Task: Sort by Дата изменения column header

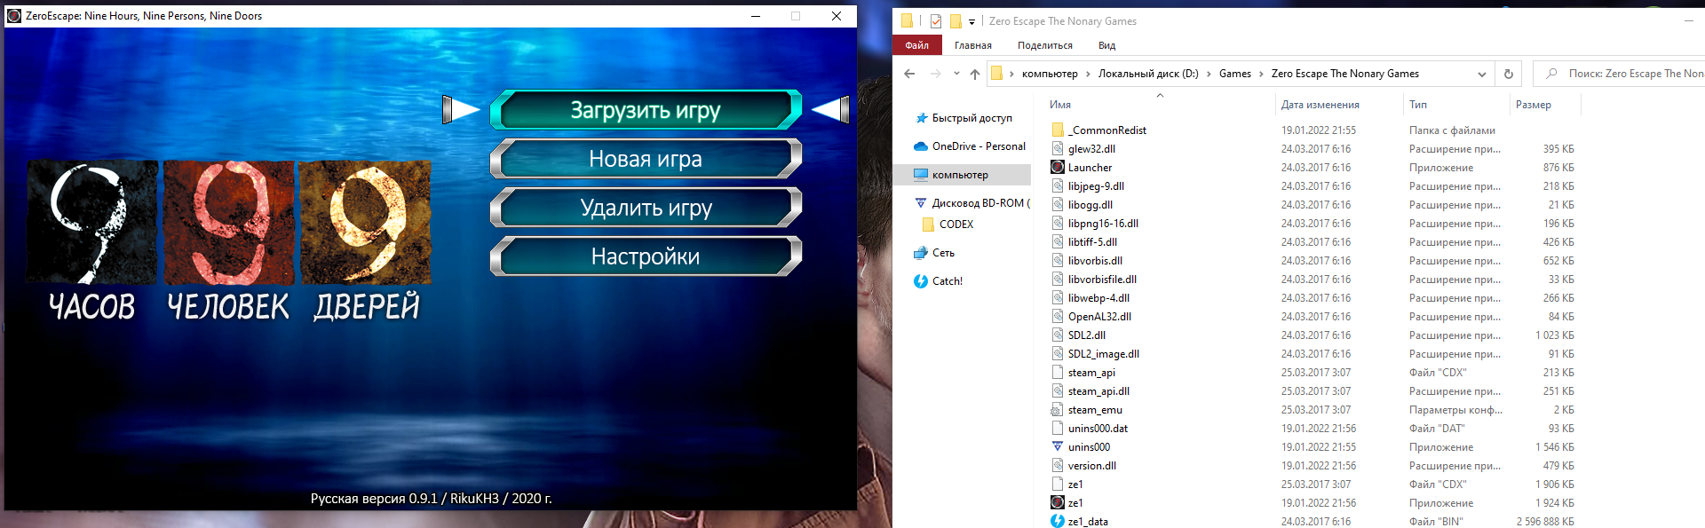Action: [x=1320, y=105]
